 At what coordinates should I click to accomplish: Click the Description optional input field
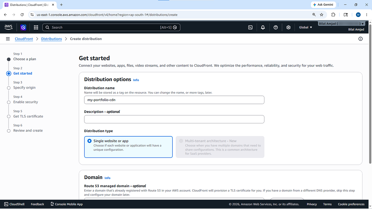click(174, 119)
